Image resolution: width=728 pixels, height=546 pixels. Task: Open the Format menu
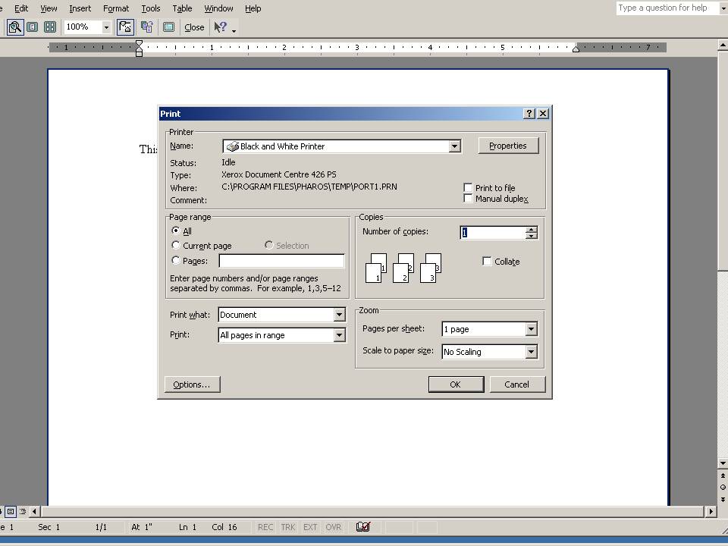tap(116, 8)
